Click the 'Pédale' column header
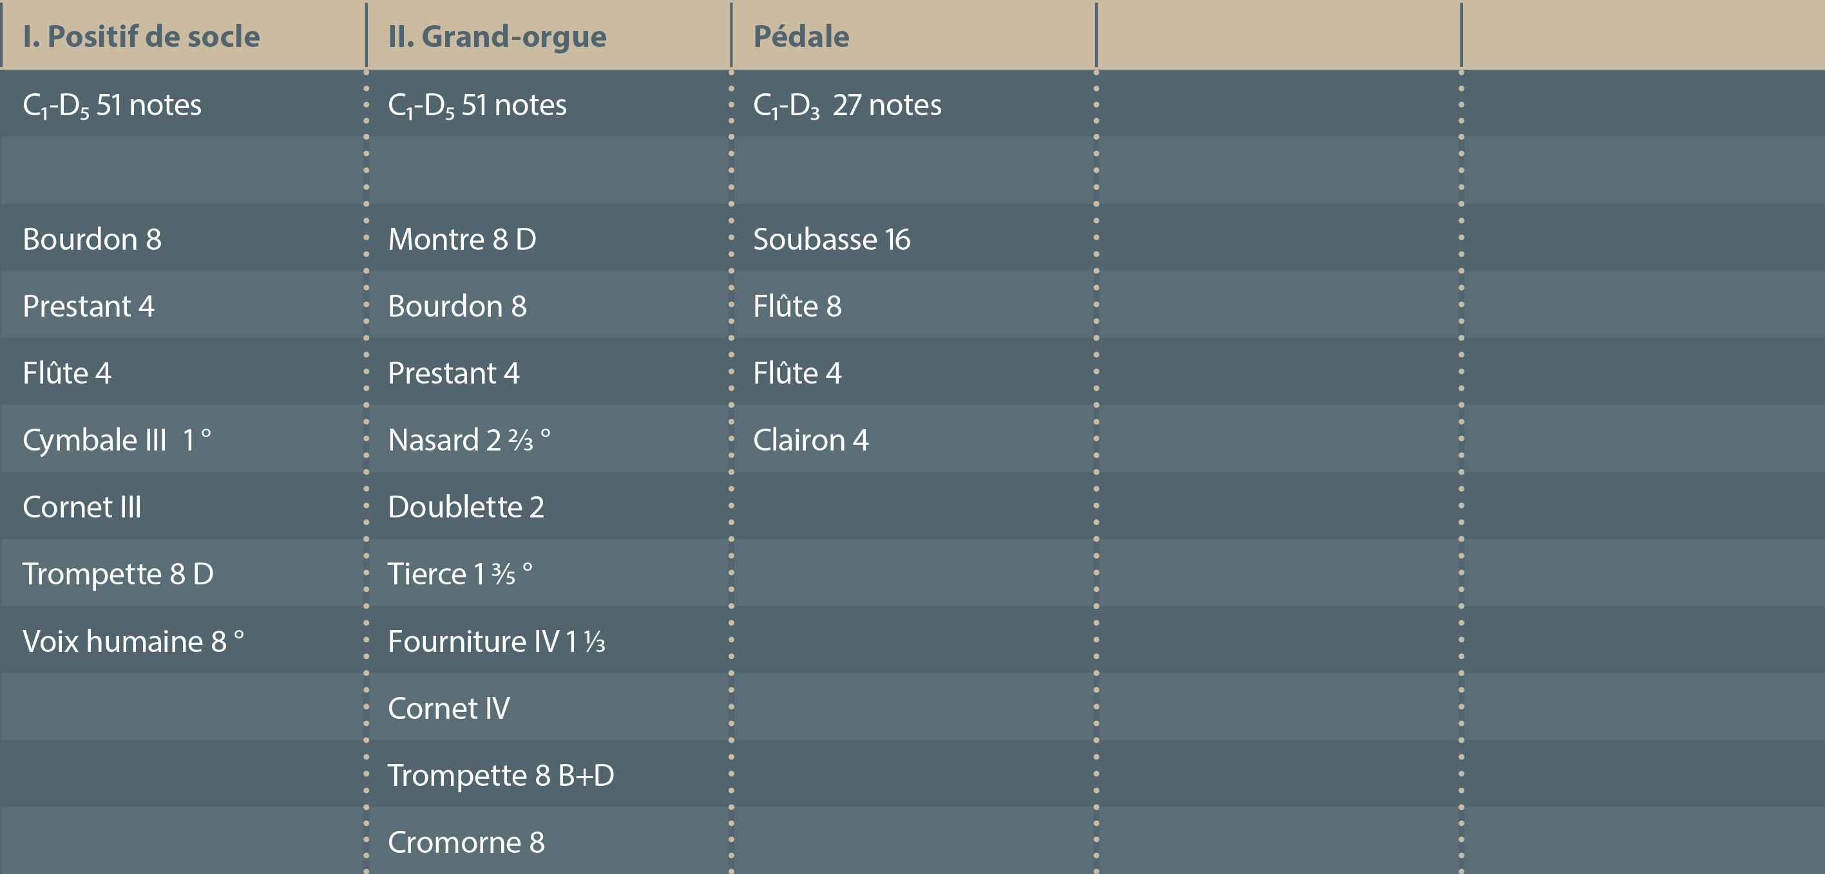The height and width of the screenshot is (874, 1825). 801,37
